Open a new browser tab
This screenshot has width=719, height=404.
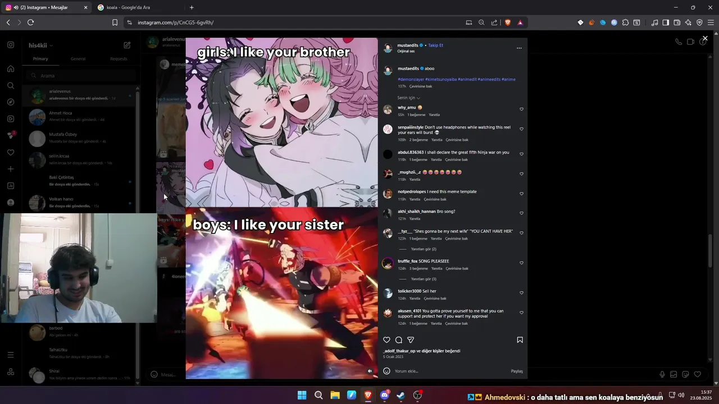(192, 7)
